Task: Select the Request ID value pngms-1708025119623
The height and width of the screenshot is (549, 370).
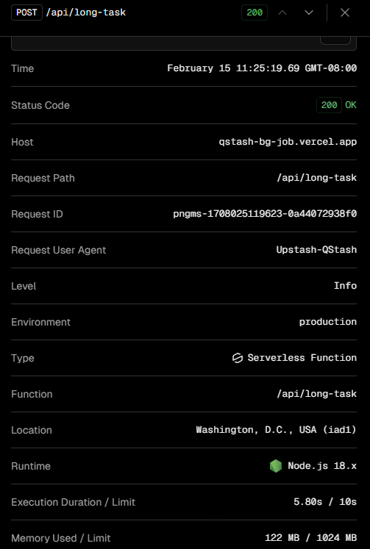Action: pyautogui.click(x=265, y=214)
